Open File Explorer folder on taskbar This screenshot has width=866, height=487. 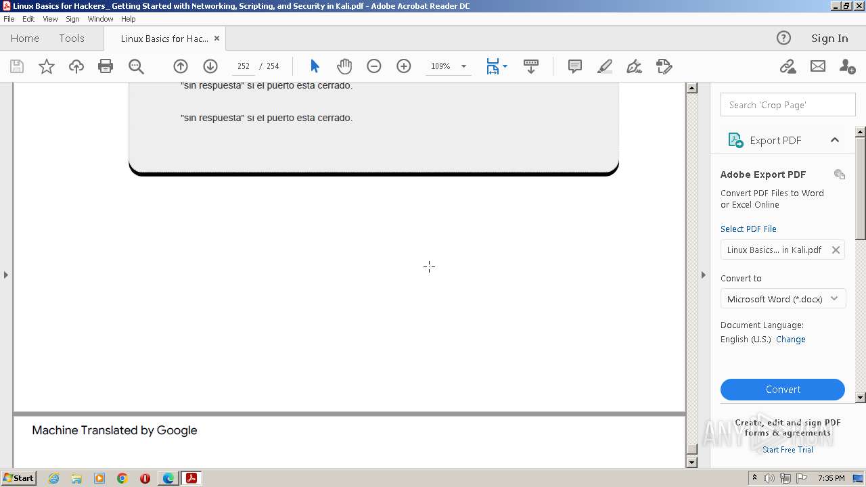pos(76,478)
